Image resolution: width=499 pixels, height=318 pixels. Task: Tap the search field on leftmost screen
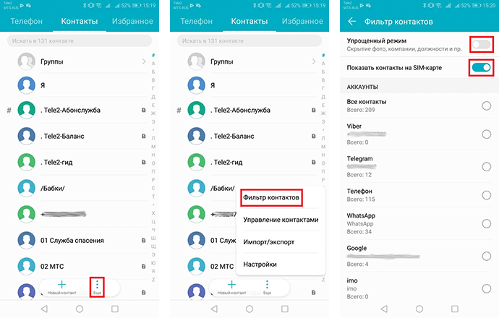(x=81, y=42)
